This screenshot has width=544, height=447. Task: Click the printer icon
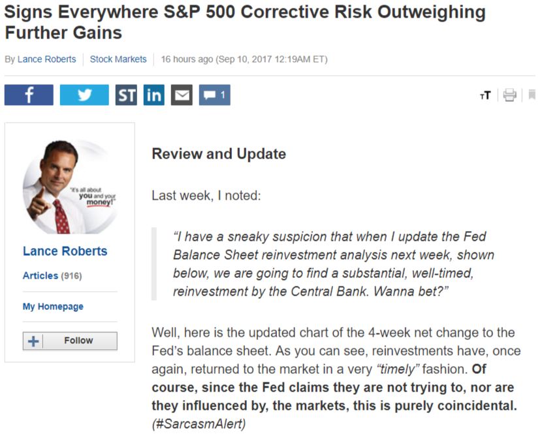[509, 96]
